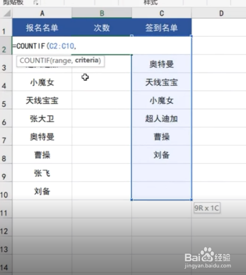Click cell A6 containing 张大卫
The image size is (246, 275).
[x=42, y=118]
